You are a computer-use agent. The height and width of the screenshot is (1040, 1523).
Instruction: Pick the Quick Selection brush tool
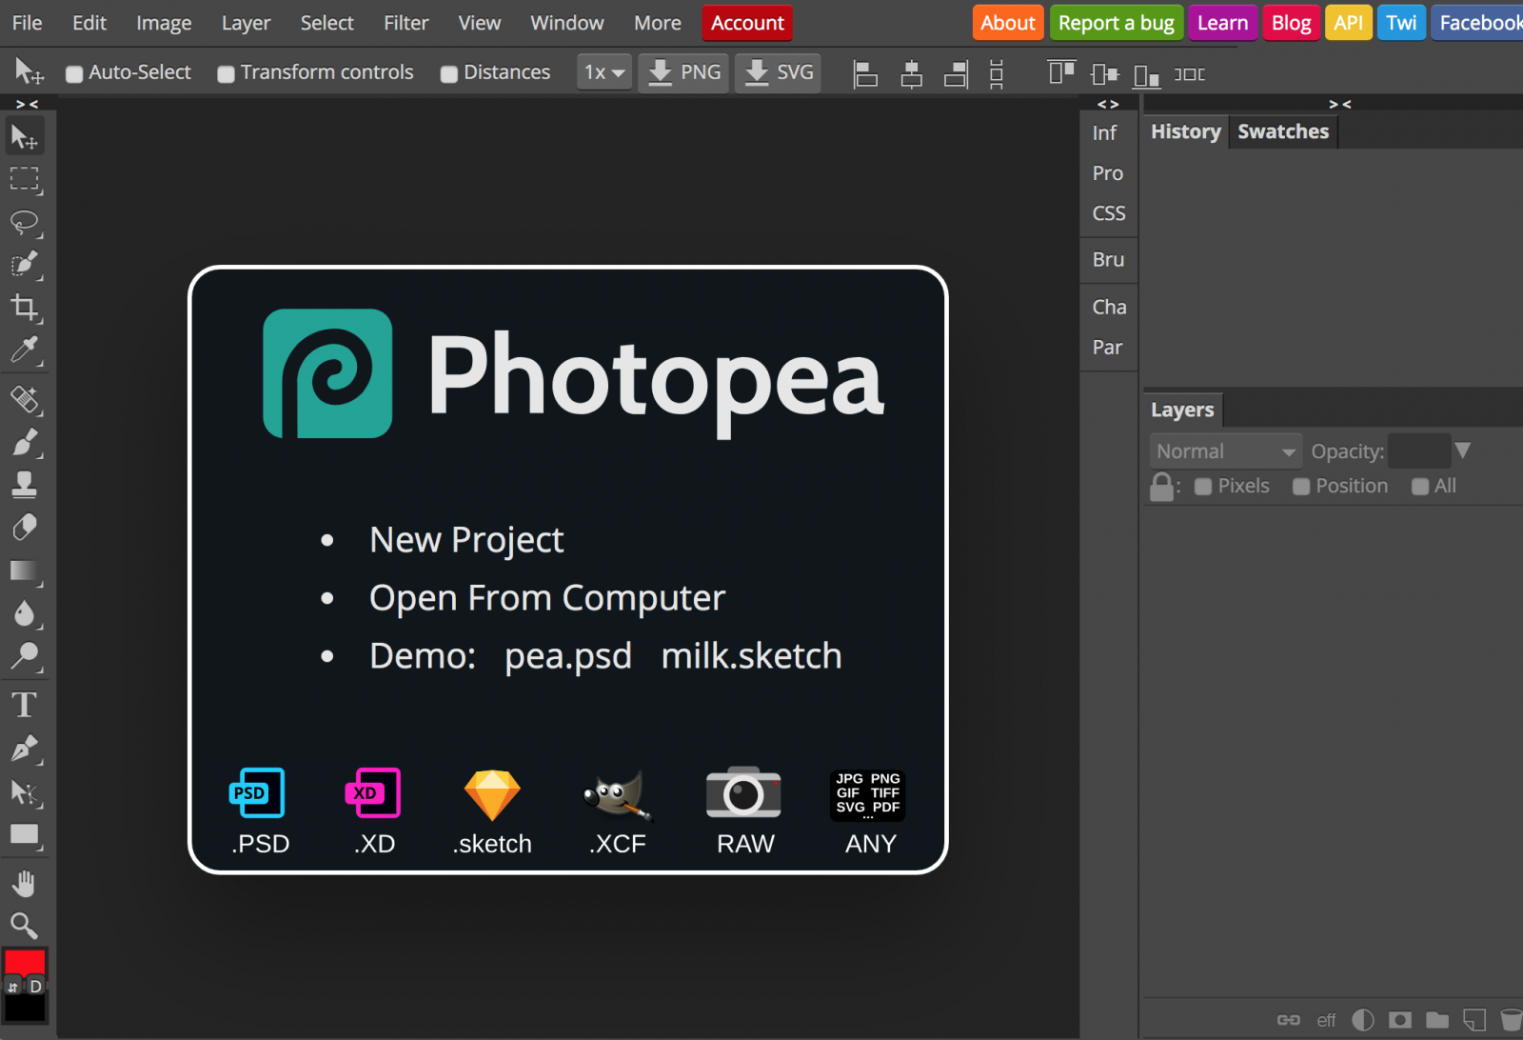click(25, 265)
